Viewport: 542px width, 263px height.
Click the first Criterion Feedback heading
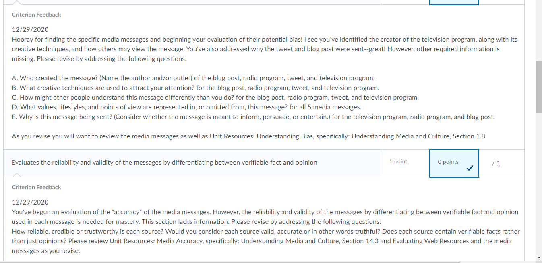(36, 15)
